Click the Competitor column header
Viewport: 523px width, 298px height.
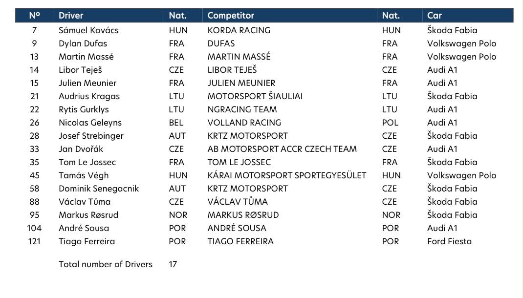(x=231, y=16)
